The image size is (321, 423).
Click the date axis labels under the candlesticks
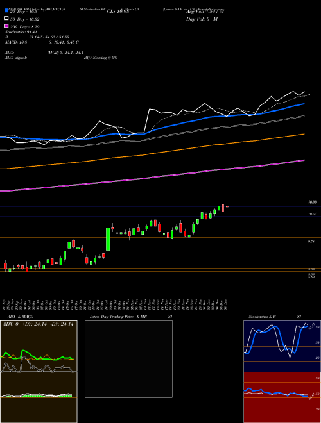coord(116,305)
